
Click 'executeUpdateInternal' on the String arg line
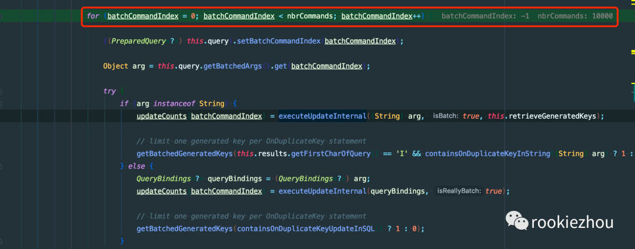[x=322, y=116]
